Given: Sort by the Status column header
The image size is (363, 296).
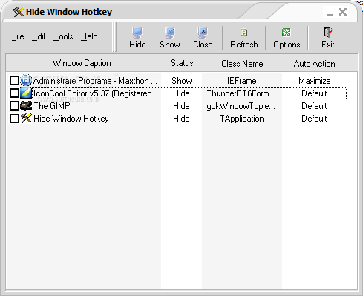Looking at the screenshot, I should pos(182,63).
